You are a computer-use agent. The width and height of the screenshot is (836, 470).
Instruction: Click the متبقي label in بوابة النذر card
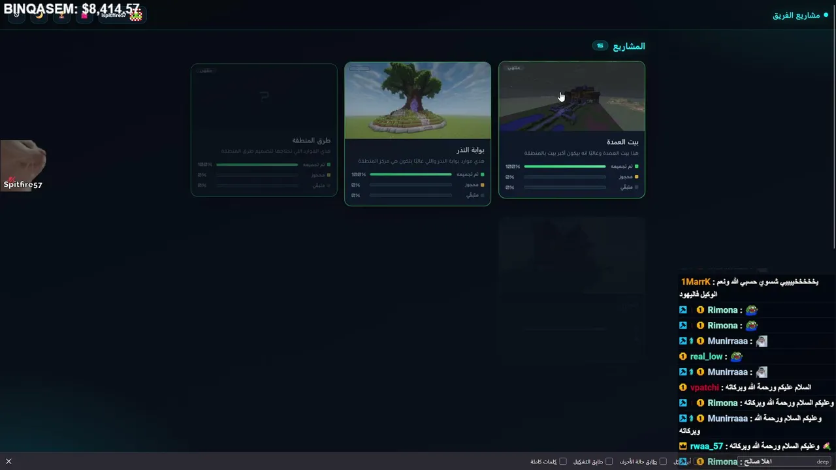click(x=472, y=195)
